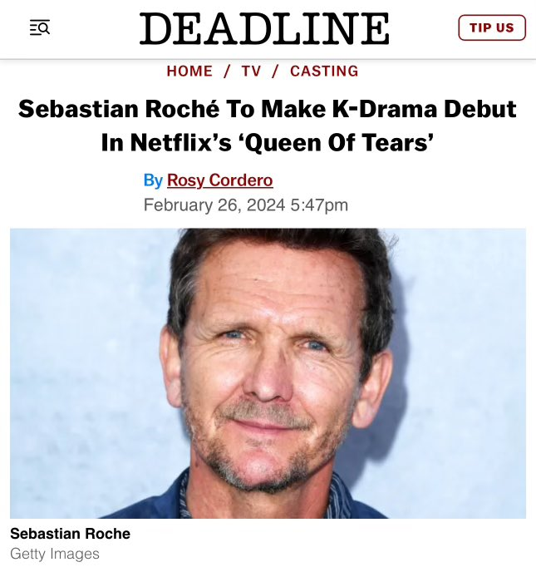The width and height of the screenshot is (536, 567).
Task: Click the slash between TV and CASTING
Action: click(275, 71)
